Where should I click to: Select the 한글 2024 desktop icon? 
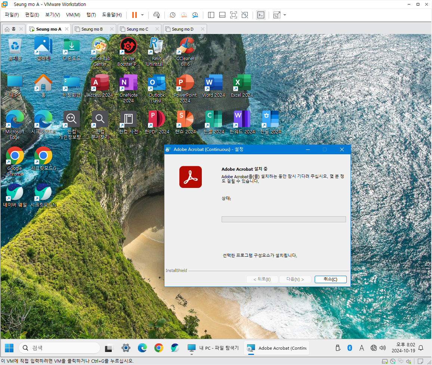point(271,123)
